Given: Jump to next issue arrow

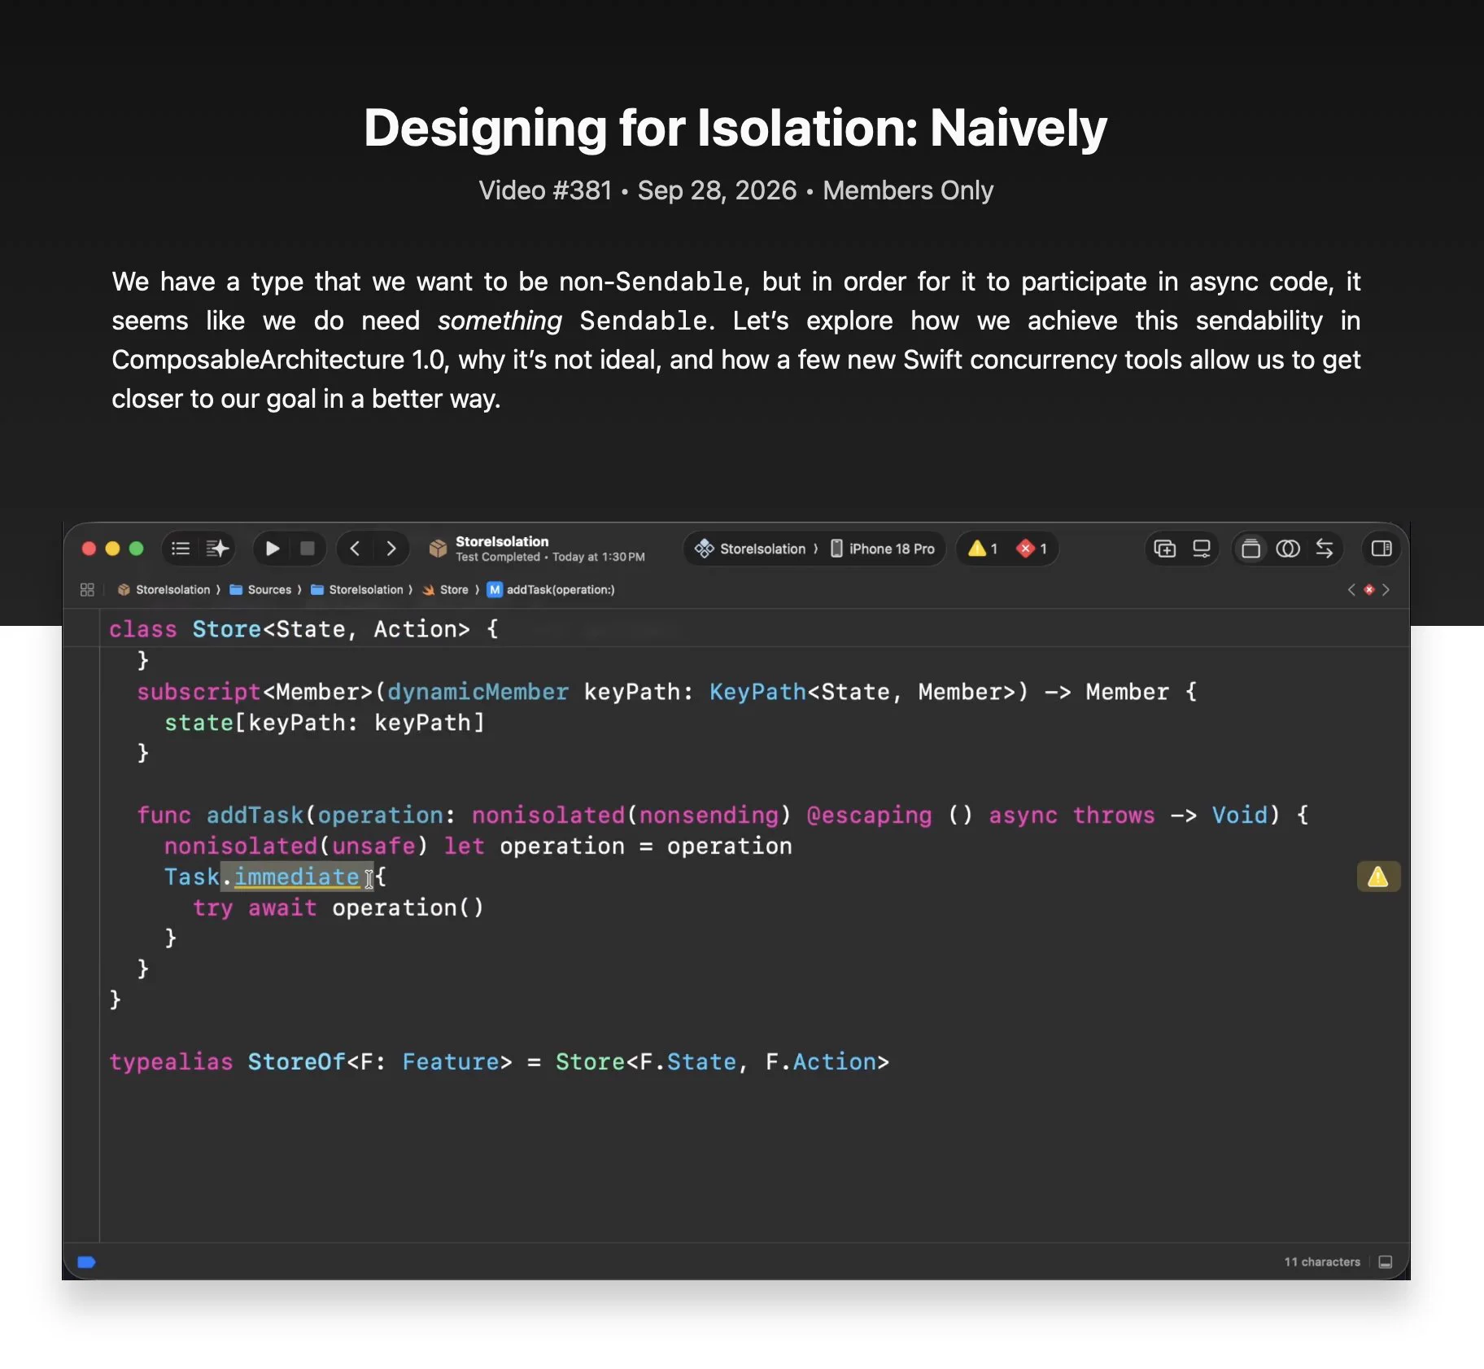Looking at the screenshot, I should pos(1386,589).
